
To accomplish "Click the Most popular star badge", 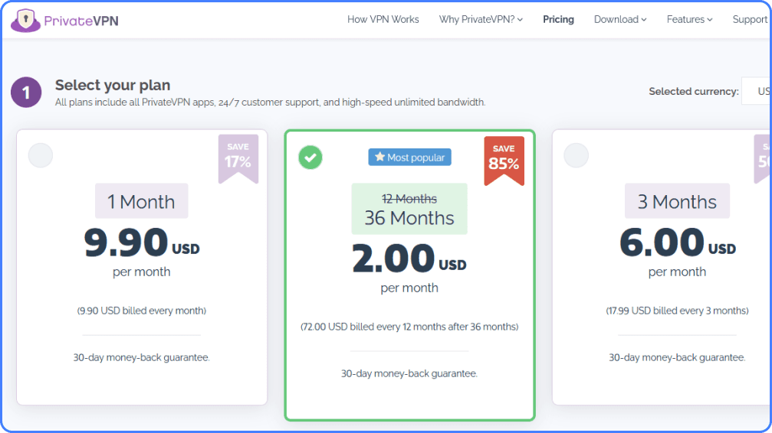I will pos(409,158).
